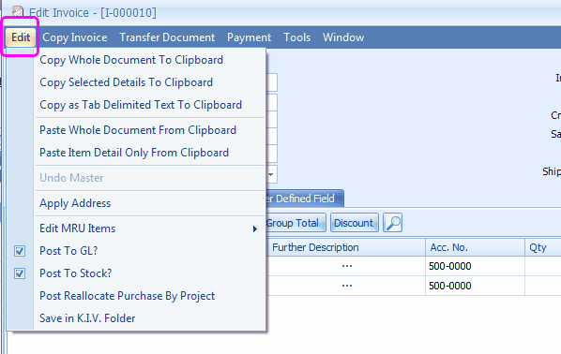The image size is (561, 354).
Task: Click the Edit Invoice window title icon
Action: pos(18,12)
